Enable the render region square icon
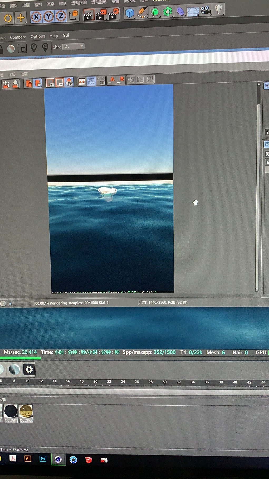269x479 pixels. [x=22, y=48]
